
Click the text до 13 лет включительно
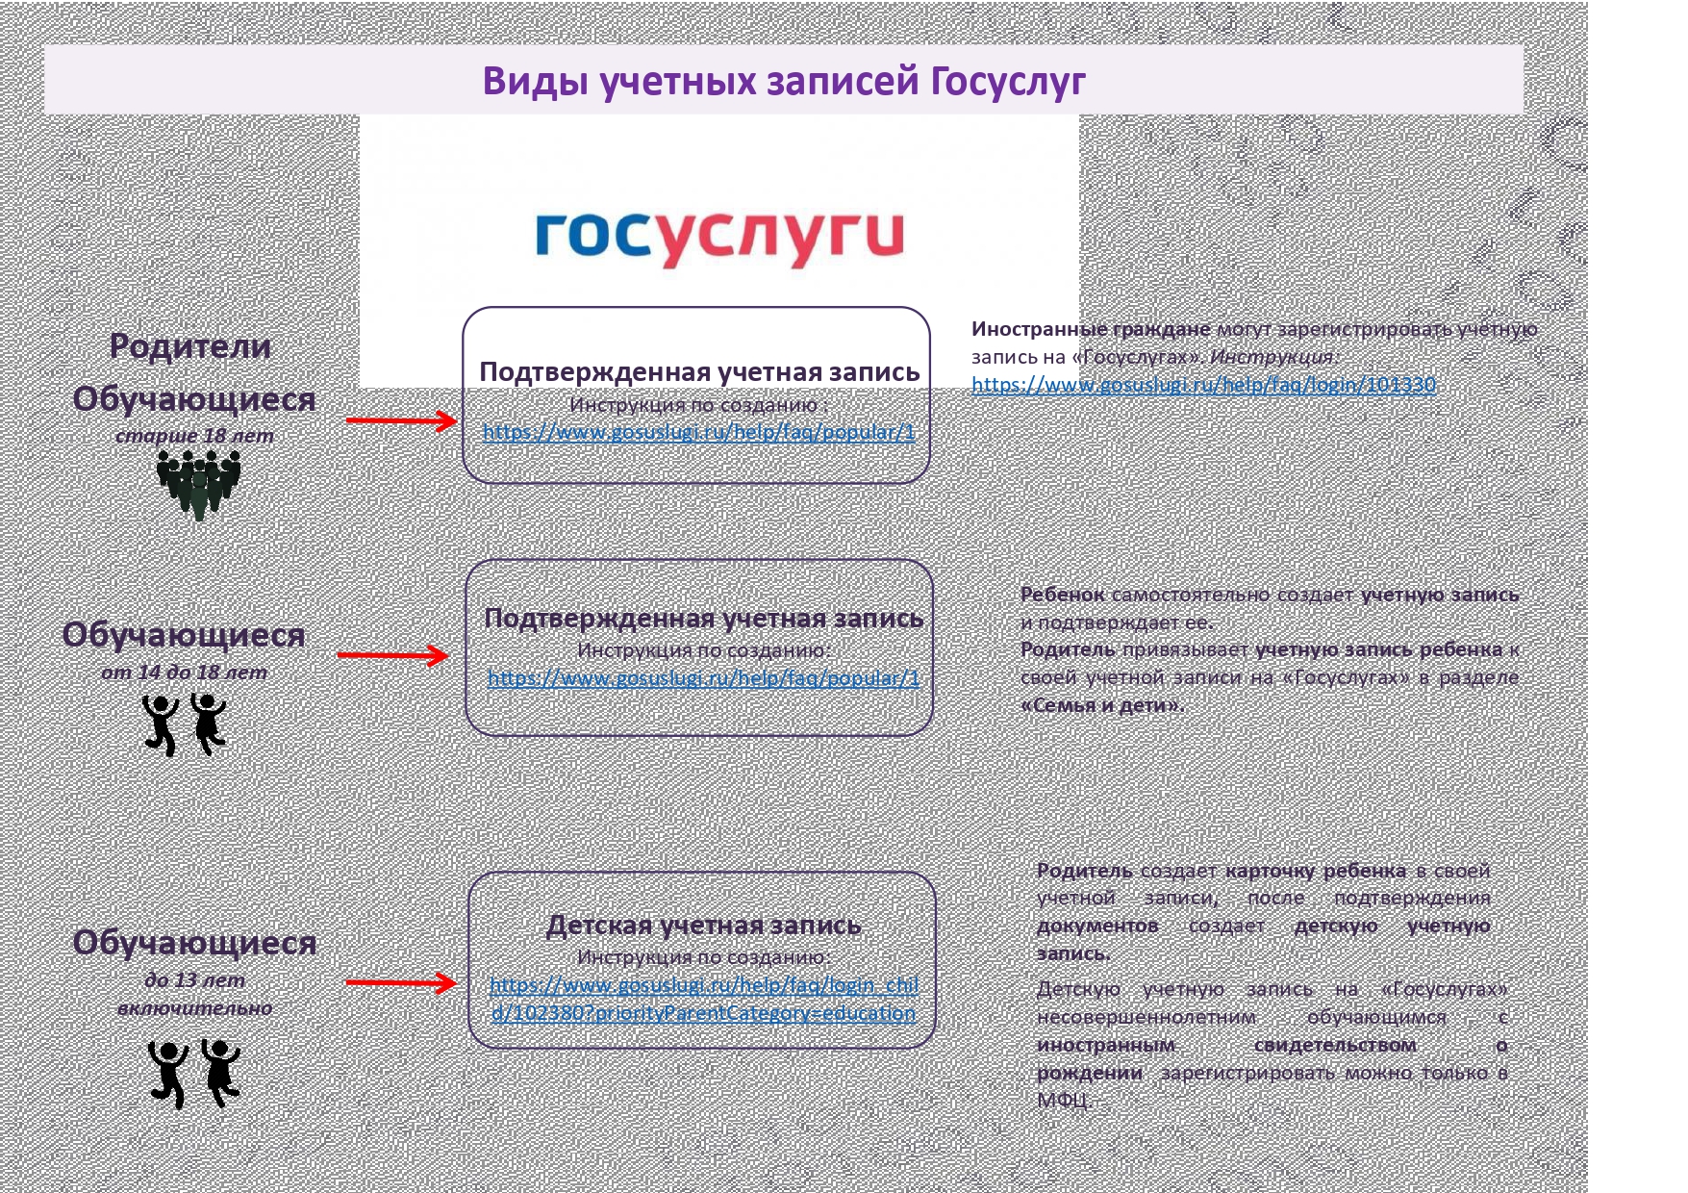pos(194,994)
